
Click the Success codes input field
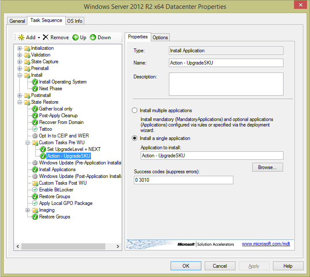click(x=183, y=180)
